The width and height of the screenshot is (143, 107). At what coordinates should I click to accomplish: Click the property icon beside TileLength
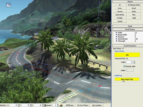(116, 41)
